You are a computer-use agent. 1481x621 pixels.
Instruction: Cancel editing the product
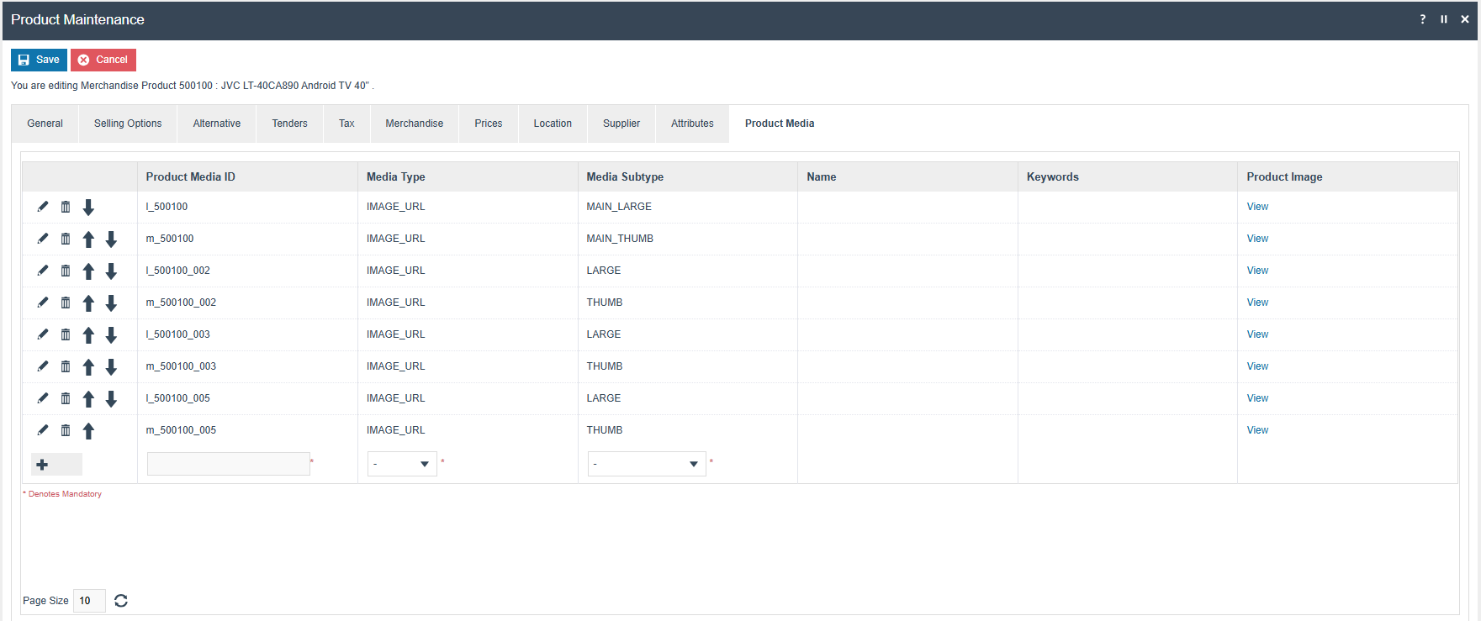[x=103, y=60]
